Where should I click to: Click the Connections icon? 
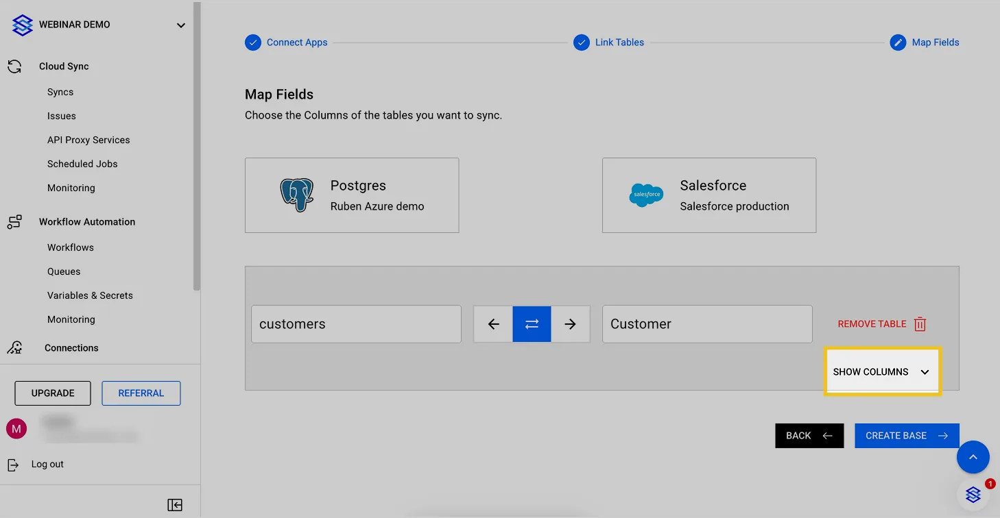click(x=14, y=348)
